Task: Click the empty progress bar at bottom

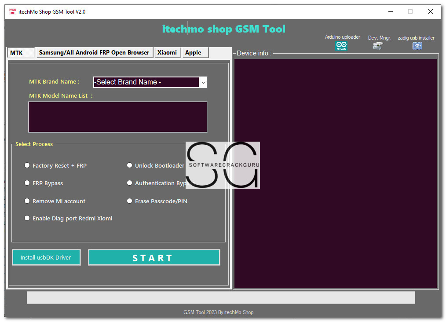Action: pos(221,297)
